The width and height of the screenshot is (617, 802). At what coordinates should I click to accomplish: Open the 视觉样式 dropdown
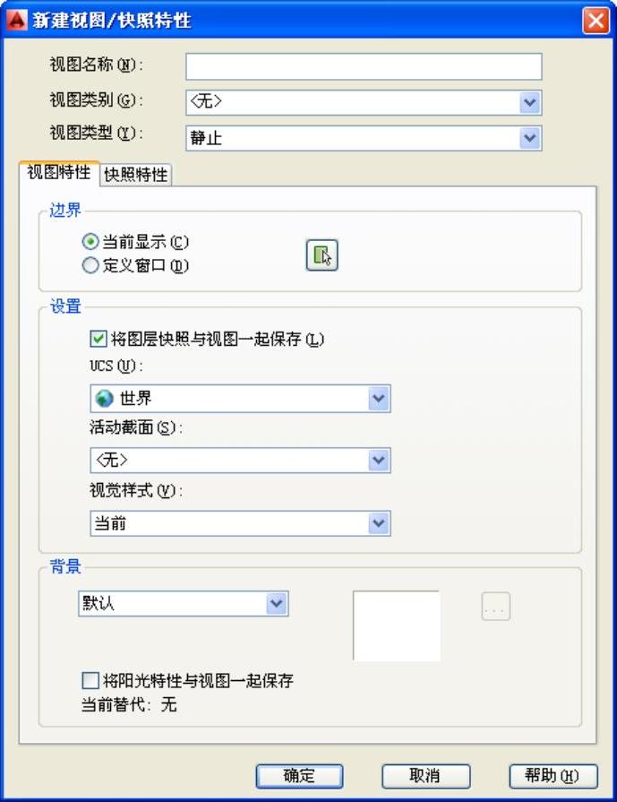pos(379,523)
